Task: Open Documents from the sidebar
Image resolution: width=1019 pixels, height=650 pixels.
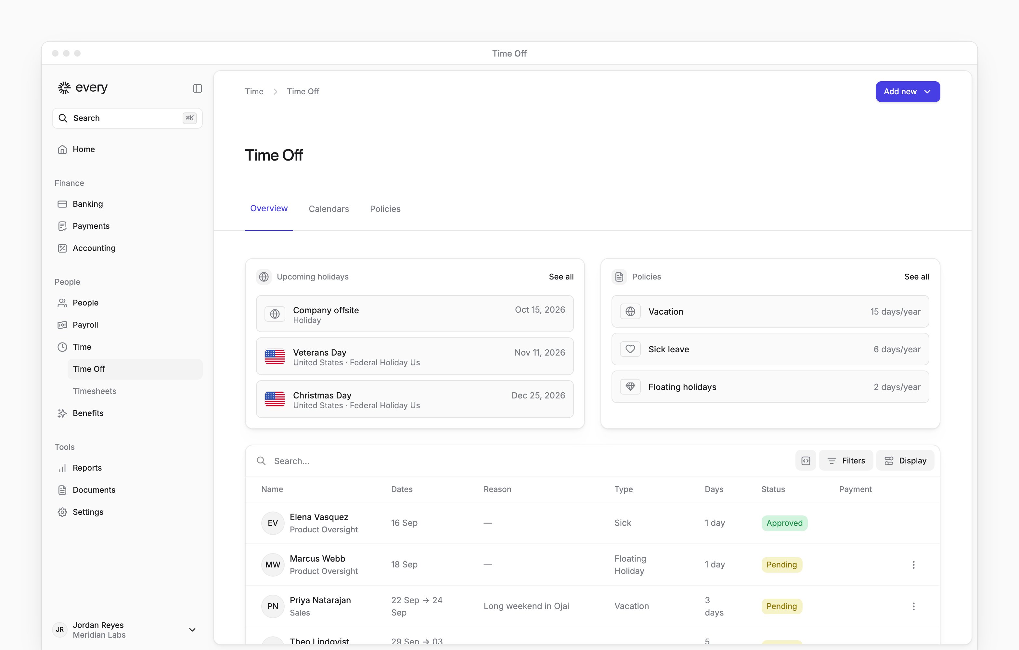Action: coord(127,490)
